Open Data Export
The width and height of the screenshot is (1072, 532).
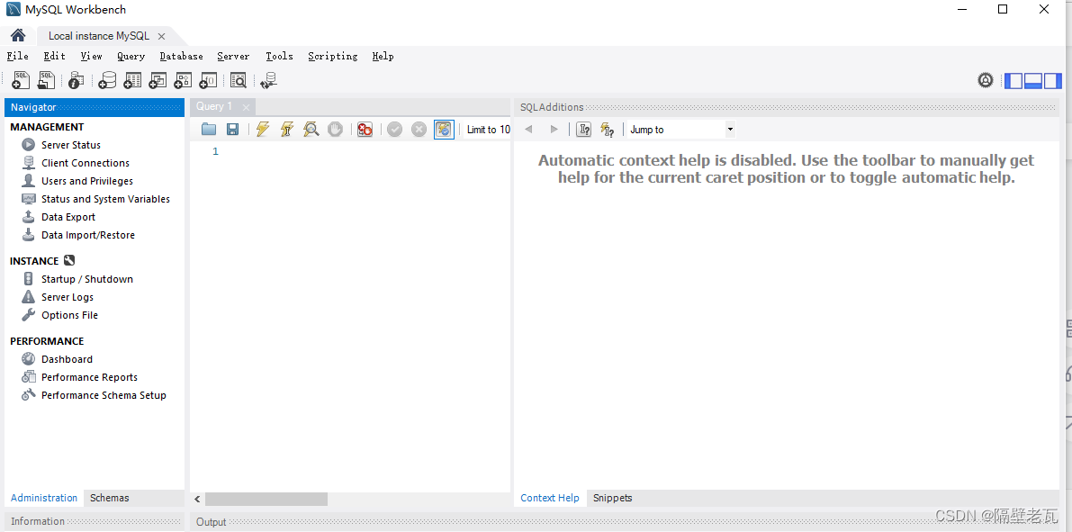tap(68, 217)
